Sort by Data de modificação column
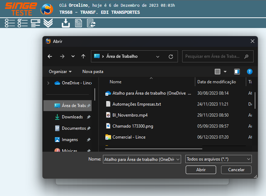 coord(216,82)
